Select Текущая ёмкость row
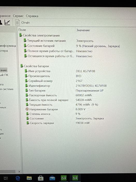The height and width of the screenshot is (182, 136). click(x=62, y=105)
